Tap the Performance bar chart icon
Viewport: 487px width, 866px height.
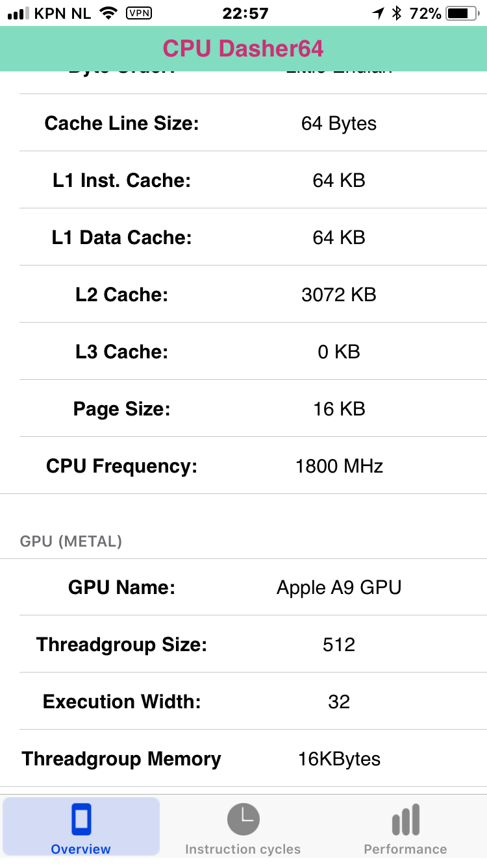pyautogui.click(x=406, y=820)
